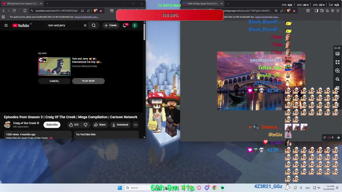Viewport: 342px width, 192px height.
Task: Open a new tab in YouTube window
Action: 47,3
